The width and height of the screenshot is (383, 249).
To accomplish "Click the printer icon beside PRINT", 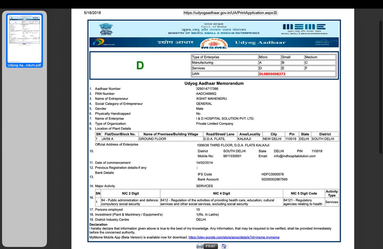I will pyautogui.click(x=200, y=246).
